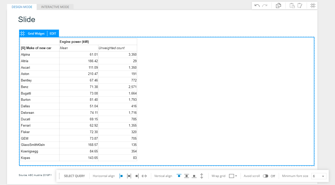335x185 pixels.
Task: Click the toolbar drag handle dots
Action: point(60,176)
